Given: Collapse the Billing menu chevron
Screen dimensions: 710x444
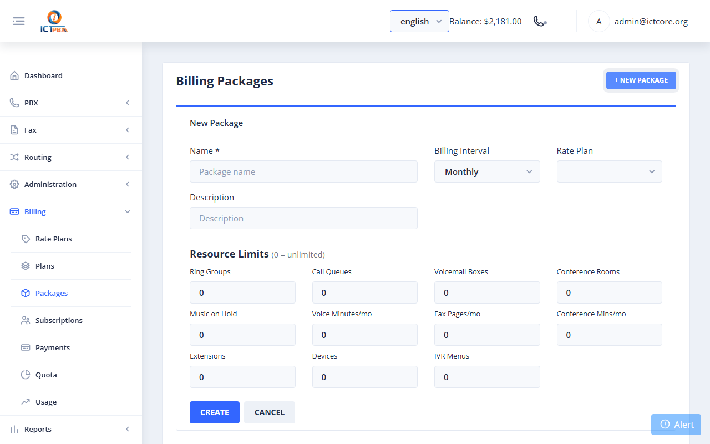Looking at the screenshot, I should click(128, 211).
